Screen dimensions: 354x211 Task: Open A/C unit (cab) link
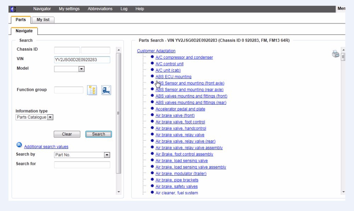coord(168,70)
